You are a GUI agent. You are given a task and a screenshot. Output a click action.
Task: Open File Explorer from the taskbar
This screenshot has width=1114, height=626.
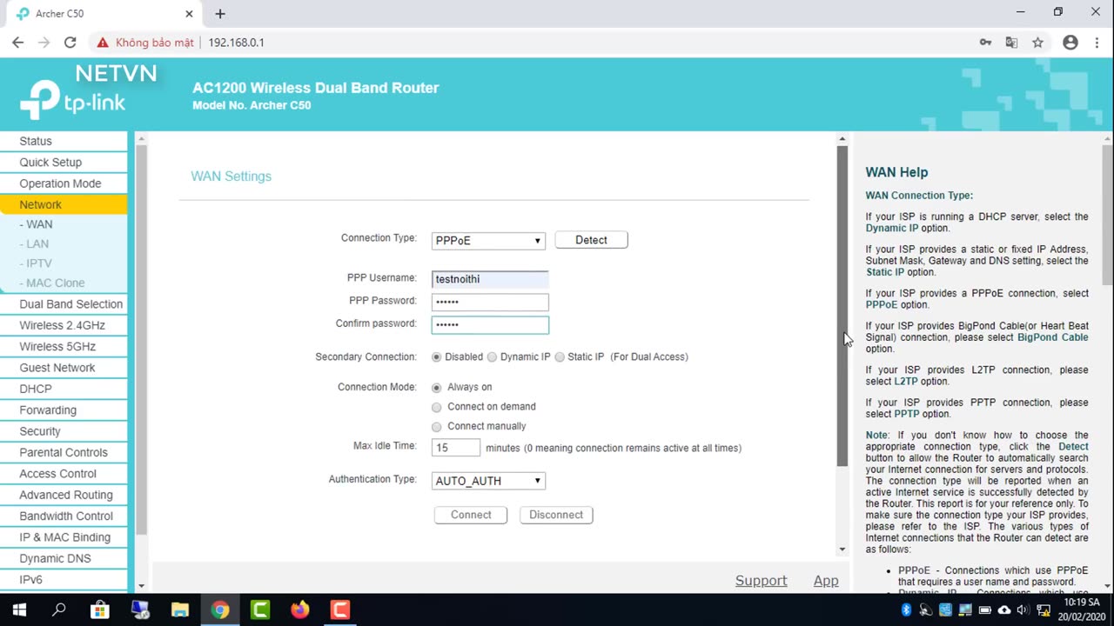(179, 609)
